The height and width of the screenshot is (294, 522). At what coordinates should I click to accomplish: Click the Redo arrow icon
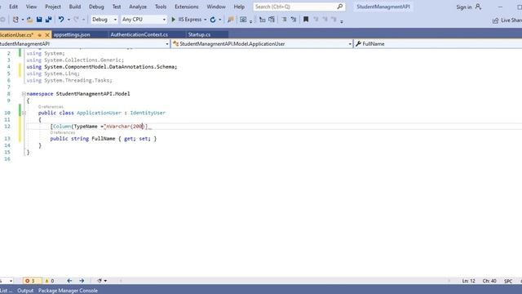click(x=76, y=20)
